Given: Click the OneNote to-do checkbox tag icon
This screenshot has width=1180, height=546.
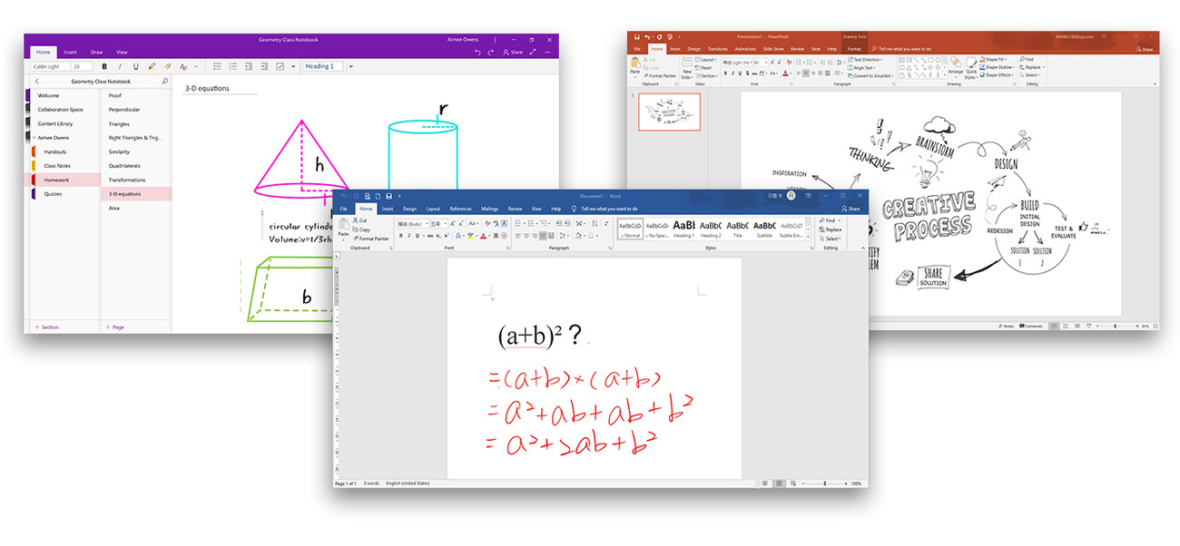Looking at the screenshot, I should pos(280,66).
